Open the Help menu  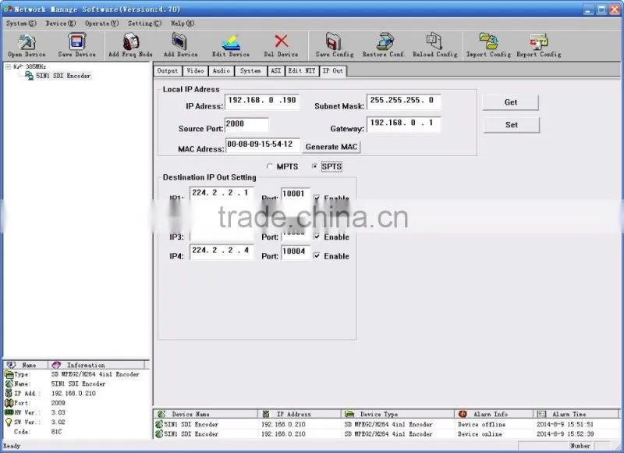pos(183,23)
